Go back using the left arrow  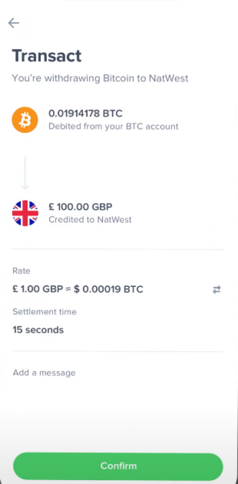click(x=14, y=23)
